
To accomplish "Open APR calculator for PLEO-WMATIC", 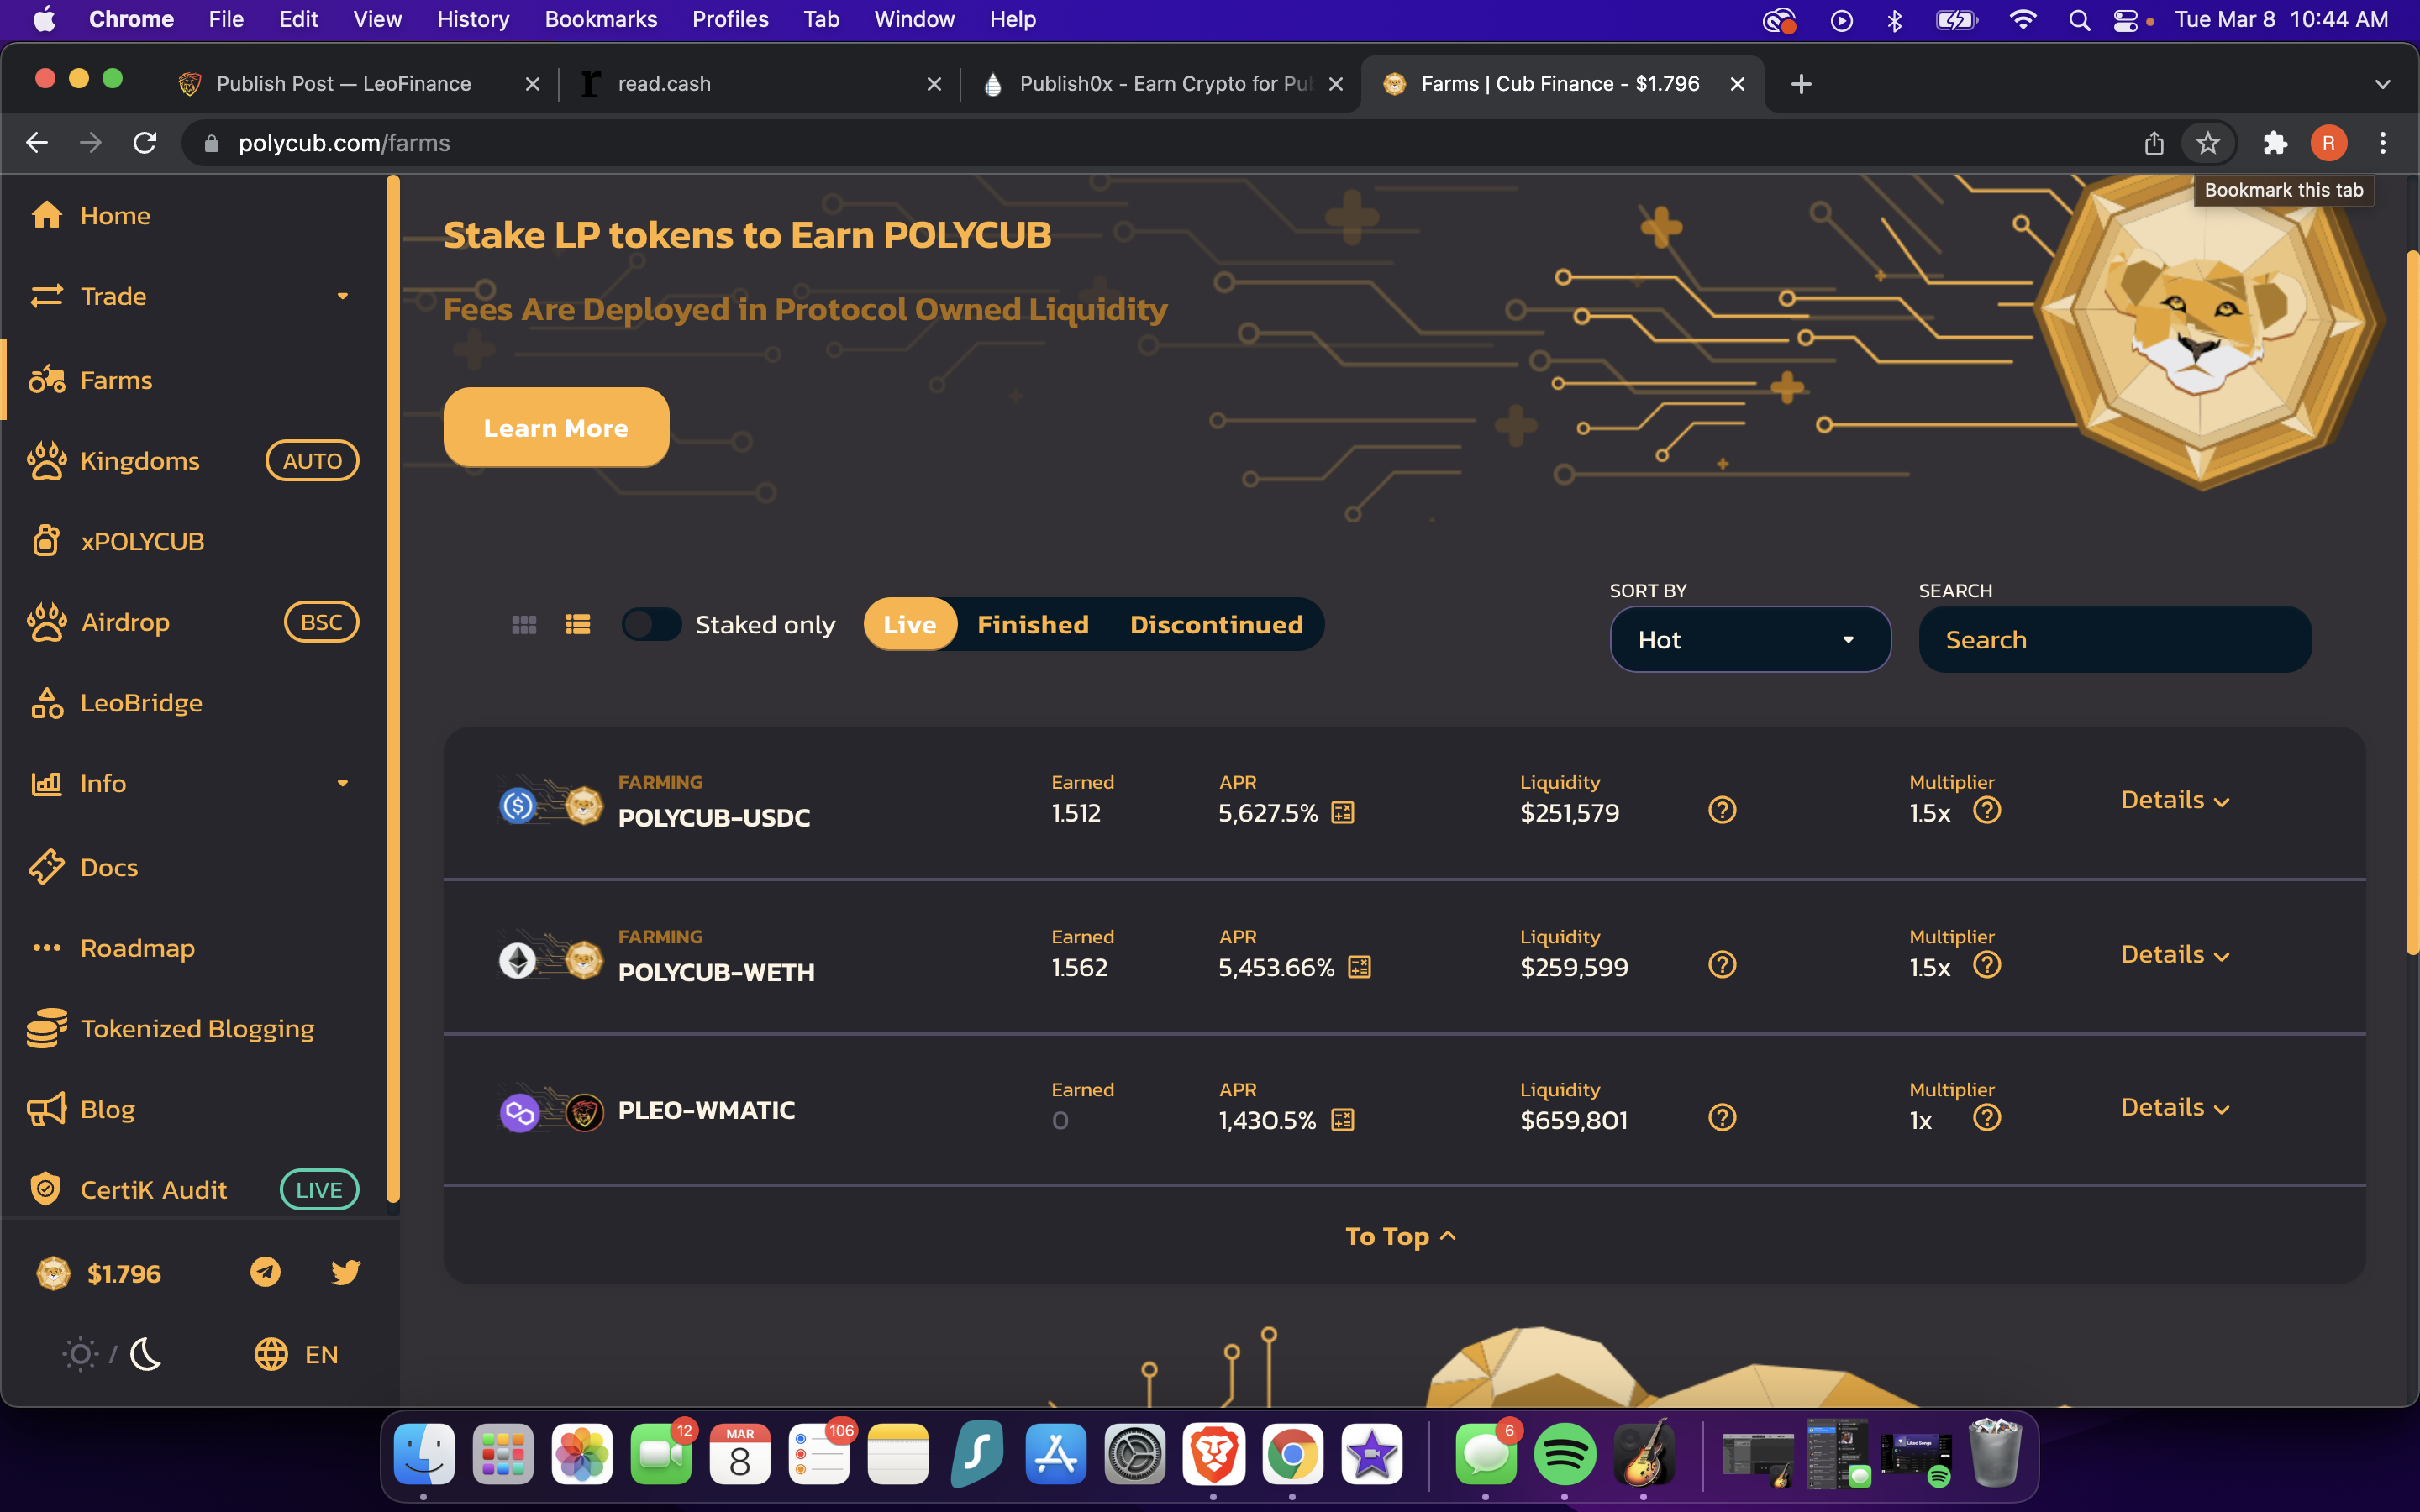I will tap(1343, 1120).
